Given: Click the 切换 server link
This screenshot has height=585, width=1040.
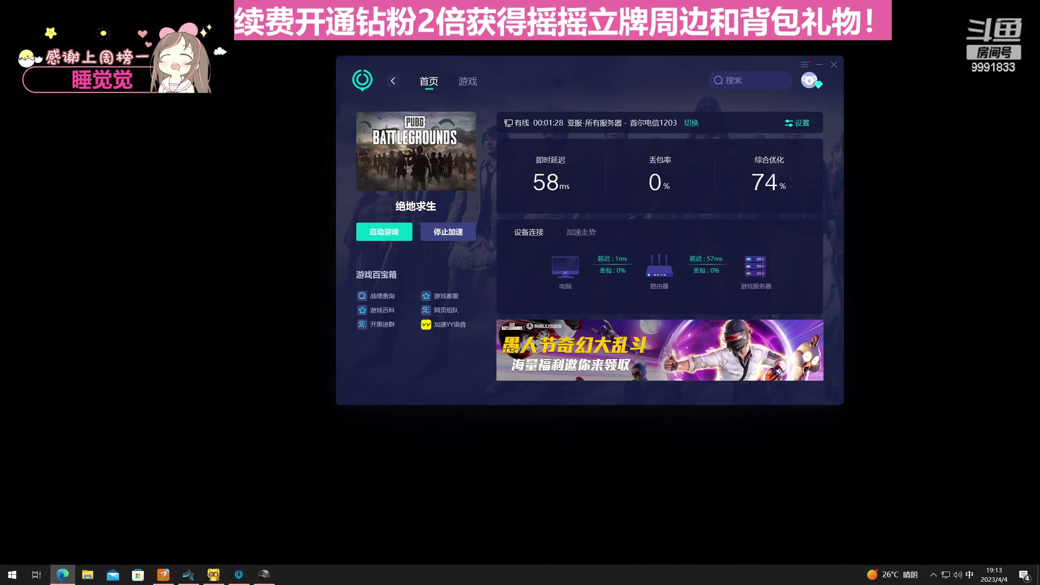Looking at the screenshot, I should coord(691,123).
